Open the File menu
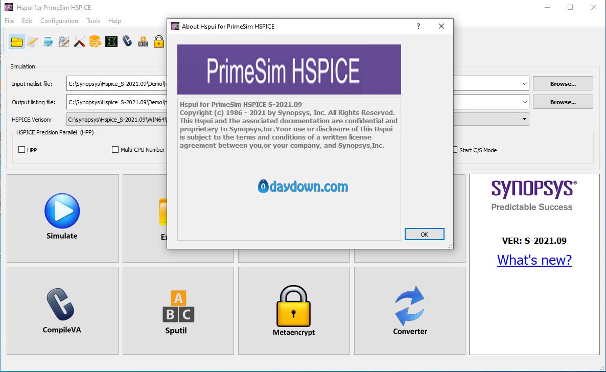606x372 pixels. 9,21
